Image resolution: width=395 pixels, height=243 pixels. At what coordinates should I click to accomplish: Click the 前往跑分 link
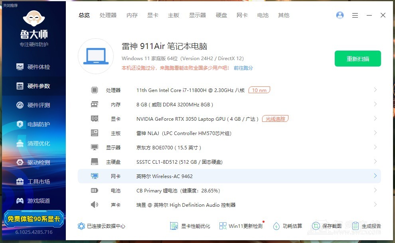point(243,68)
